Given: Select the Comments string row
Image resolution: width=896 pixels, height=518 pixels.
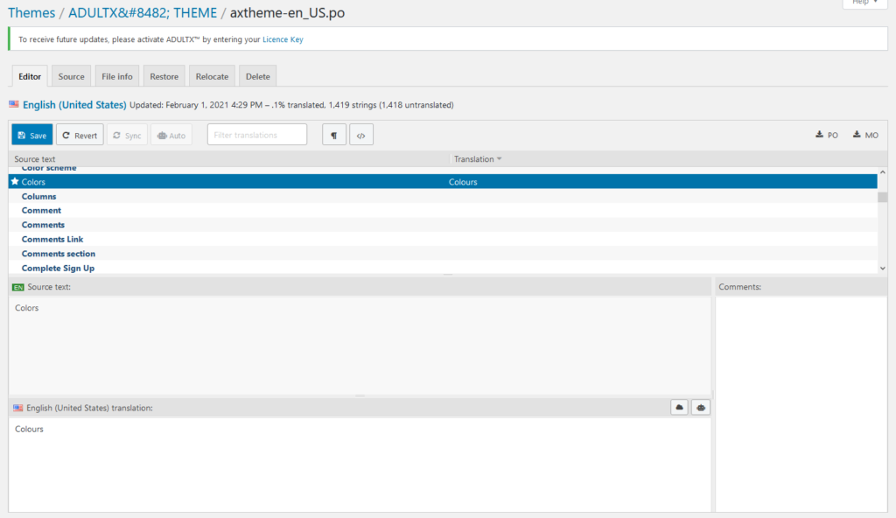Looking at the screenshot, I should [443, 225].
